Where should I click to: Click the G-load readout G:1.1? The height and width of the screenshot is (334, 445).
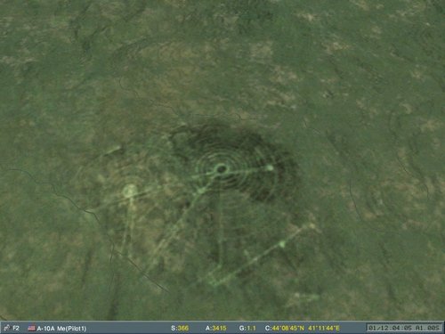(247, 328)
